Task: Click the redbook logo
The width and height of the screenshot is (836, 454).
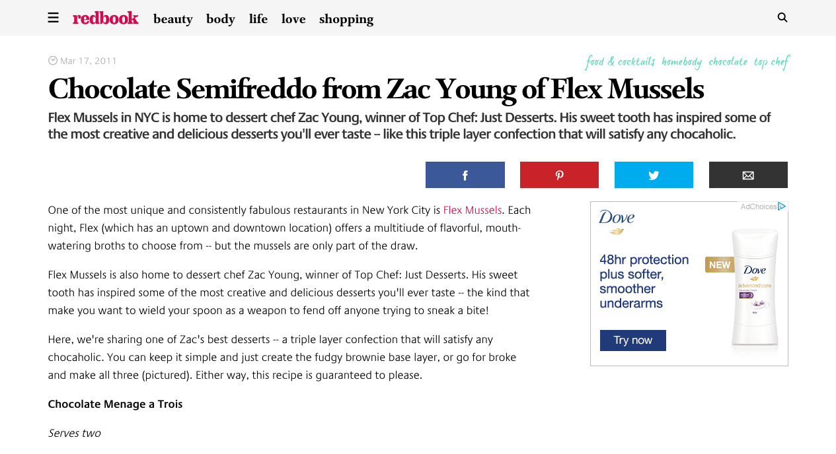Action: coord(106,18)
